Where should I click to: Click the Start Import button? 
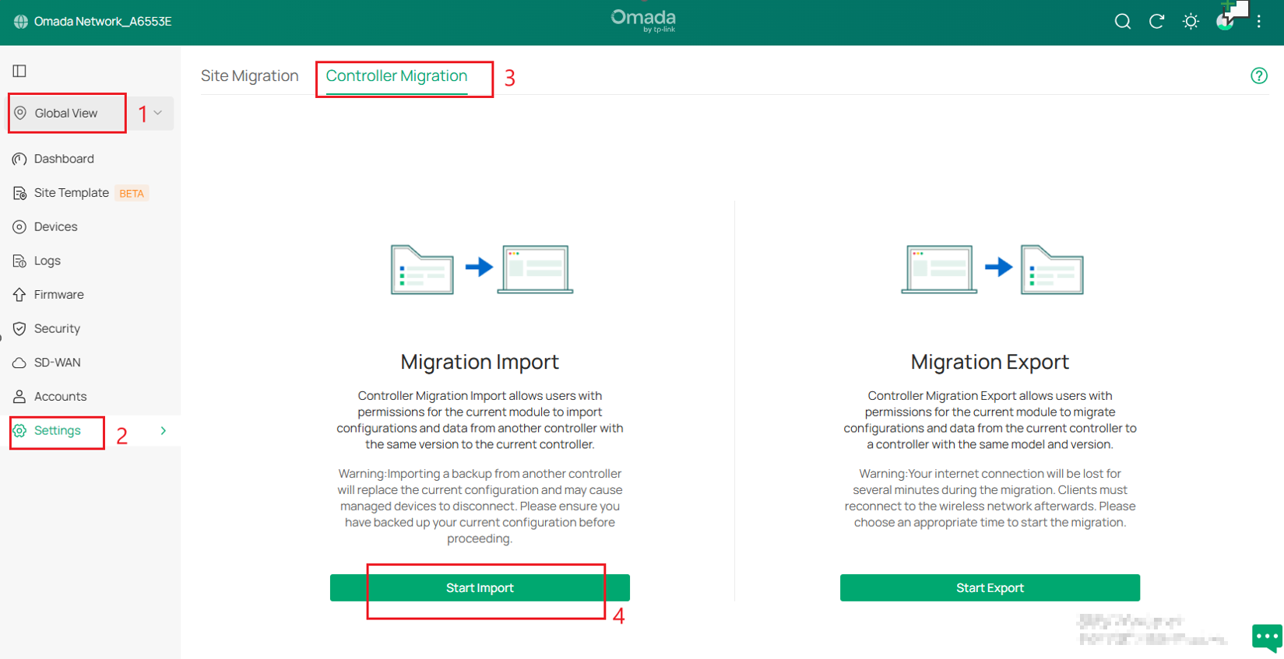pos(480,587)
